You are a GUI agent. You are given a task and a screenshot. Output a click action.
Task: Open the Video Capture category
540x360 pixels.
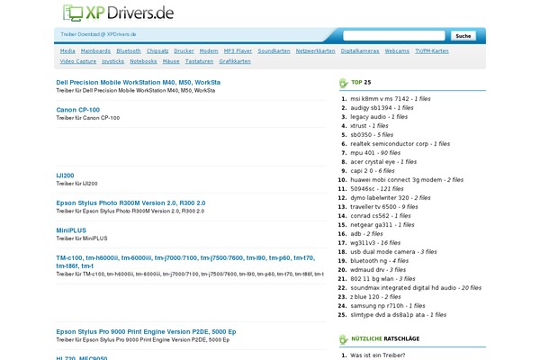[x=78, y=61]
